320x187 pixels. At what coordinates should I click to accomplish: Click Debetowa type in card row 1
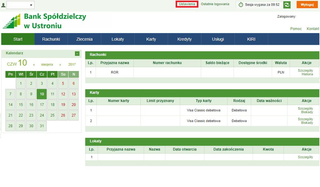point(239,110)
